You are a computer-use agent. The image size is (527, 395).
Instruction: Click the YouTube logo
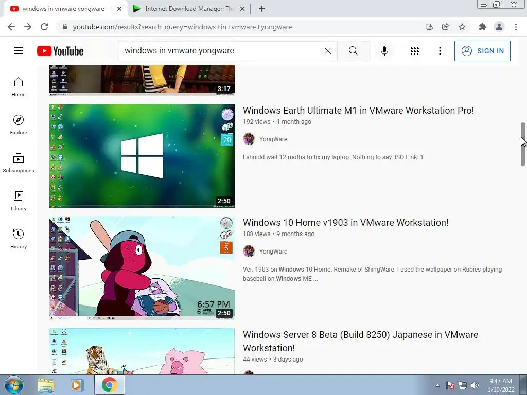[x=60, y=51]
